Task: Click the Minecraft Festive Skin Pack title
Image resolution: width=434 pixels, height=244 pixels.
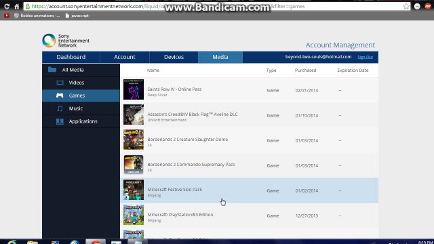Action: pos(175,190)
